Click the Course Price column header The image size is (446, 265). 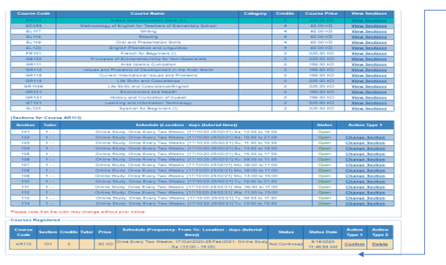(x=321, y=13)
